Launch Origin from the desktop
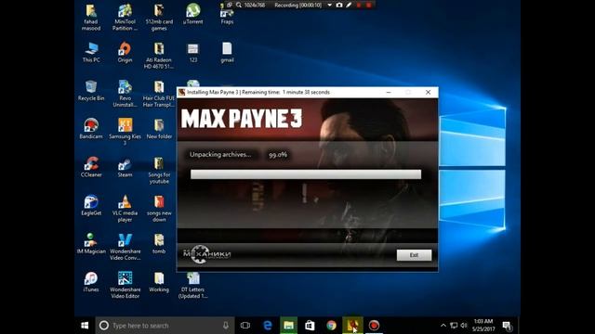595x334 pixels. click(125, 52)
